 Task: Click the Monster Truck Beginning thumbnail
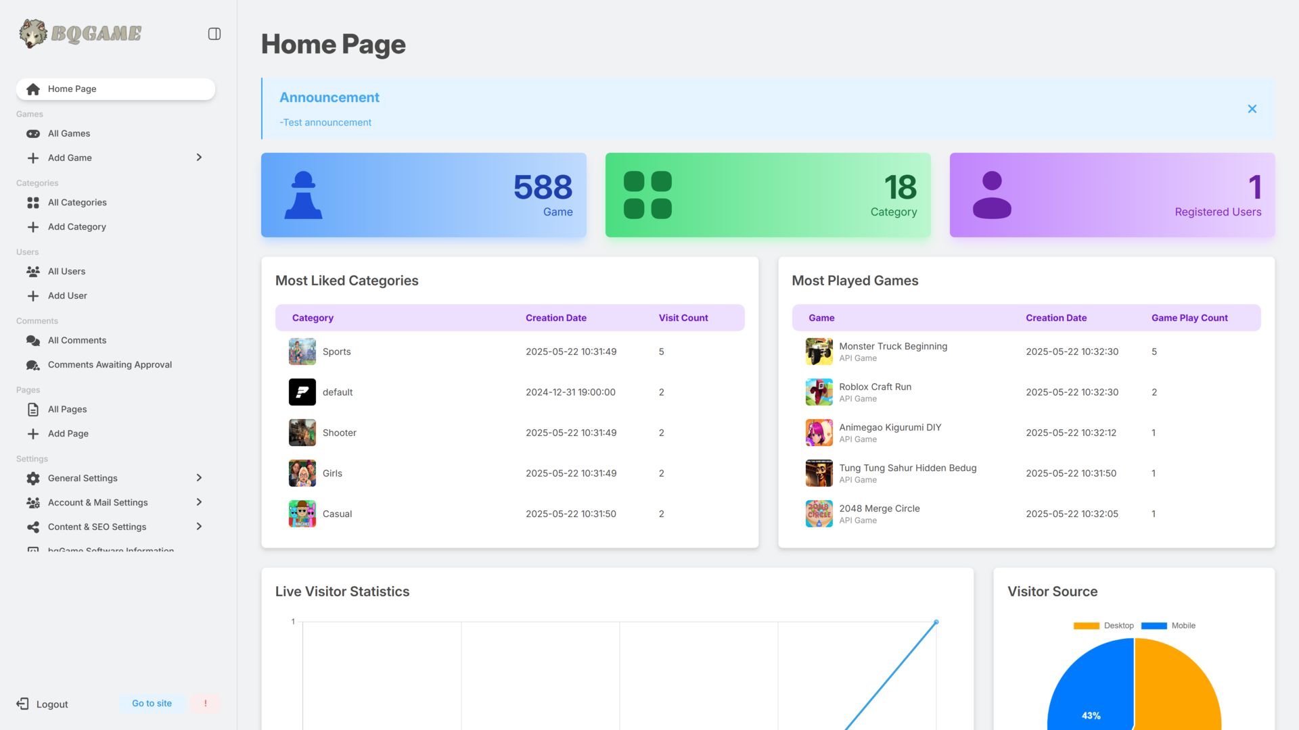(x=819, y=351)
